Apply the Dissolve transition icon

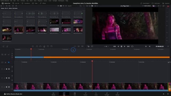(79, 46)
